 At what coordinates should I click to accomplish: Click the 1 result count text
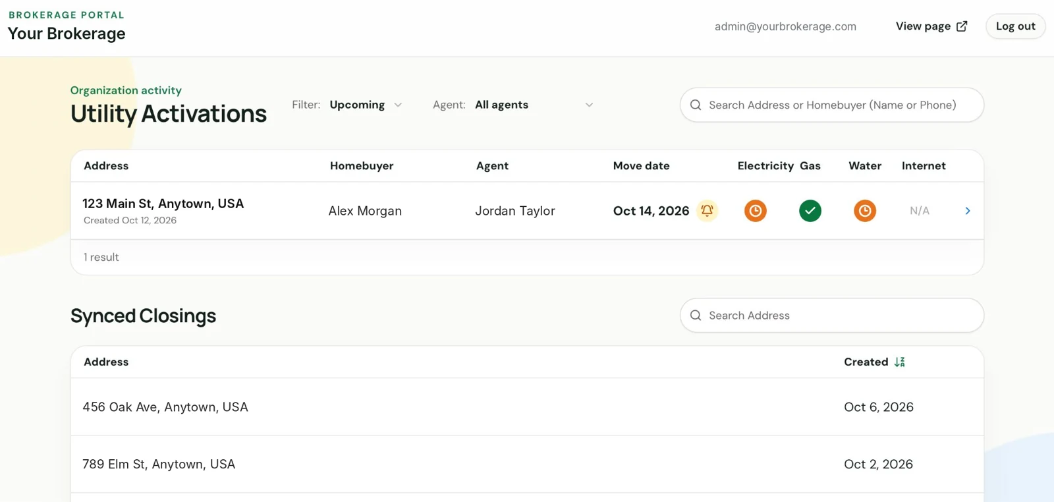point(101,258)
